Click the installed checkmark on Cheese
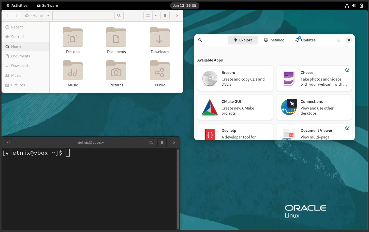Viewport: 369px width, 232px height. tap(347, 70)
